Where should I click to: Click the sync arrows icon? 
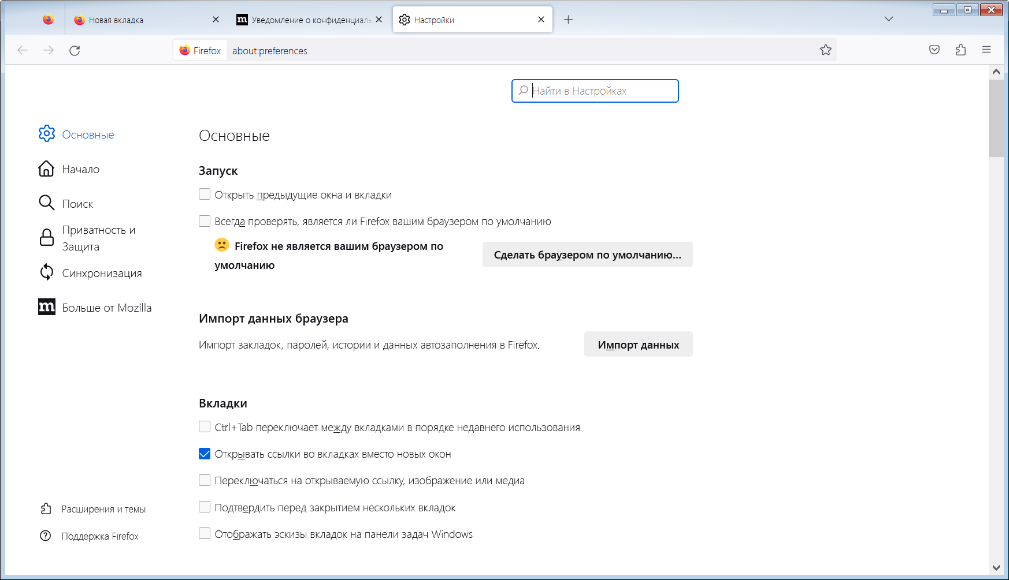pos(47,272)
